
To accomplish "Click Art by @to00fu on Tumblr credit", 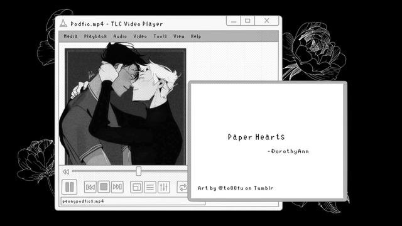I will 236,188.
